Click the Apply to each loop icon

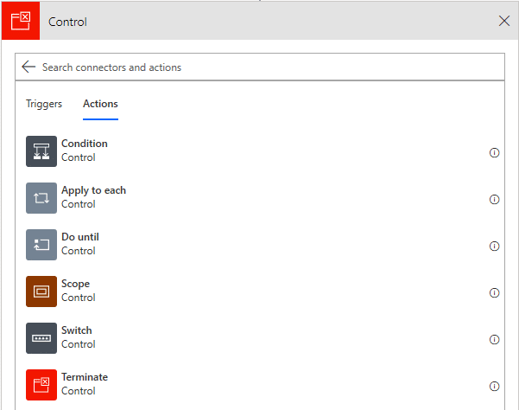(41, 198)
